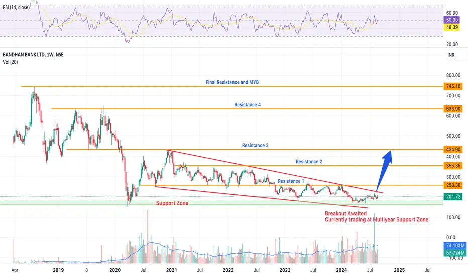The width and height of the screenshot is (468, 276).
Task: Select the RSI (14, close) indicator label
Action: [16, 7]
